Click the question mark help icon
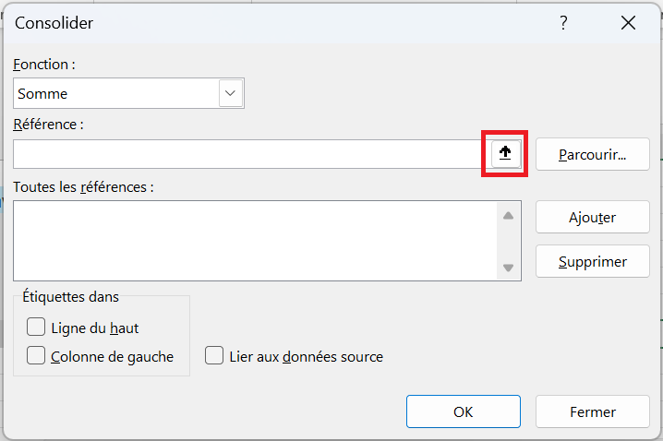This screenshot has width=663, height=441. tap(563, 24)
